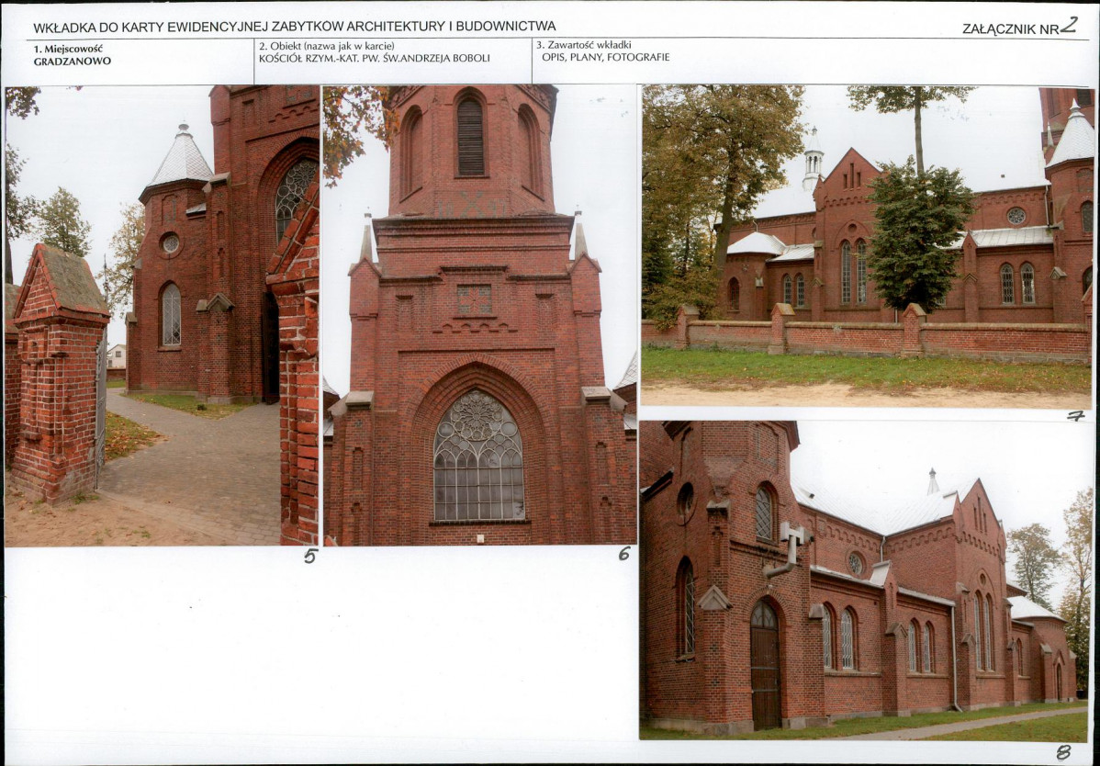Click the arched wooden door in photo 8
This screenshot has height=766, width=1100.
pos(765,663)
